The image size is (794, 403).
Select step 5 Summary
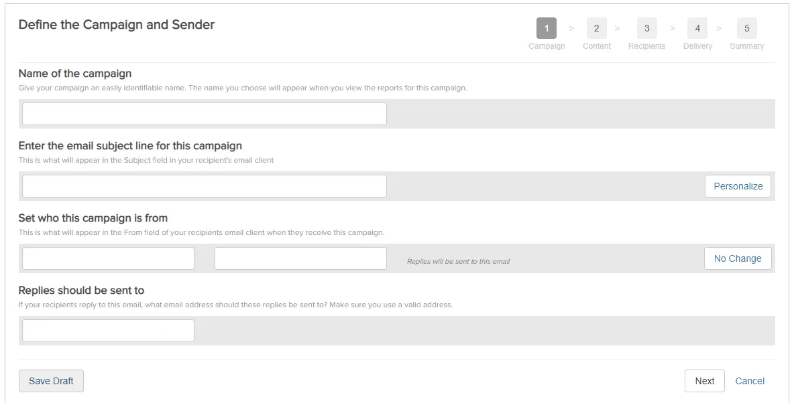point(746,28)
